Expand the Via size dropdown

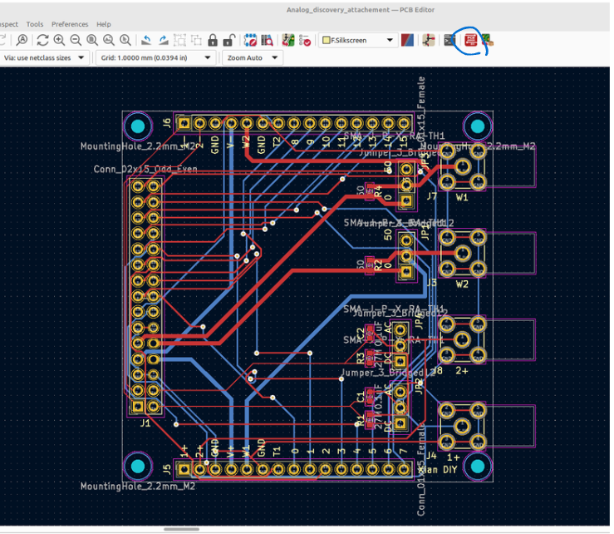(x=44, y=57)
